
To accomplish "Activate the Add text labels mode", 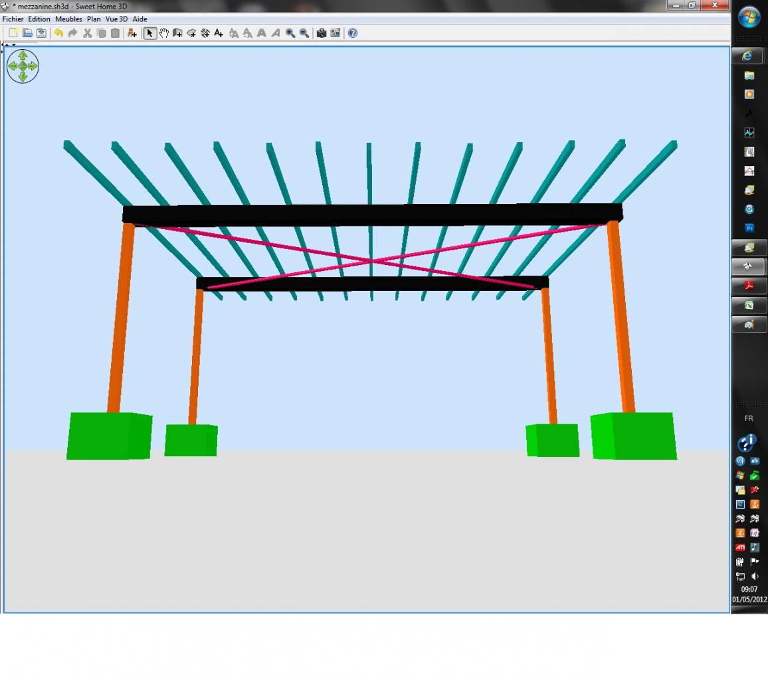I will [x=219, y=33].
